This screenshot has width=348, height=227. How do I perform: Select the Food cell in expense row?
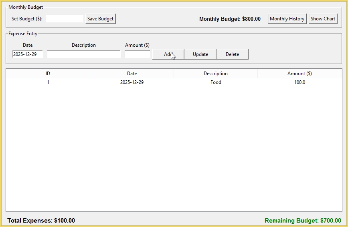[215, 82]
